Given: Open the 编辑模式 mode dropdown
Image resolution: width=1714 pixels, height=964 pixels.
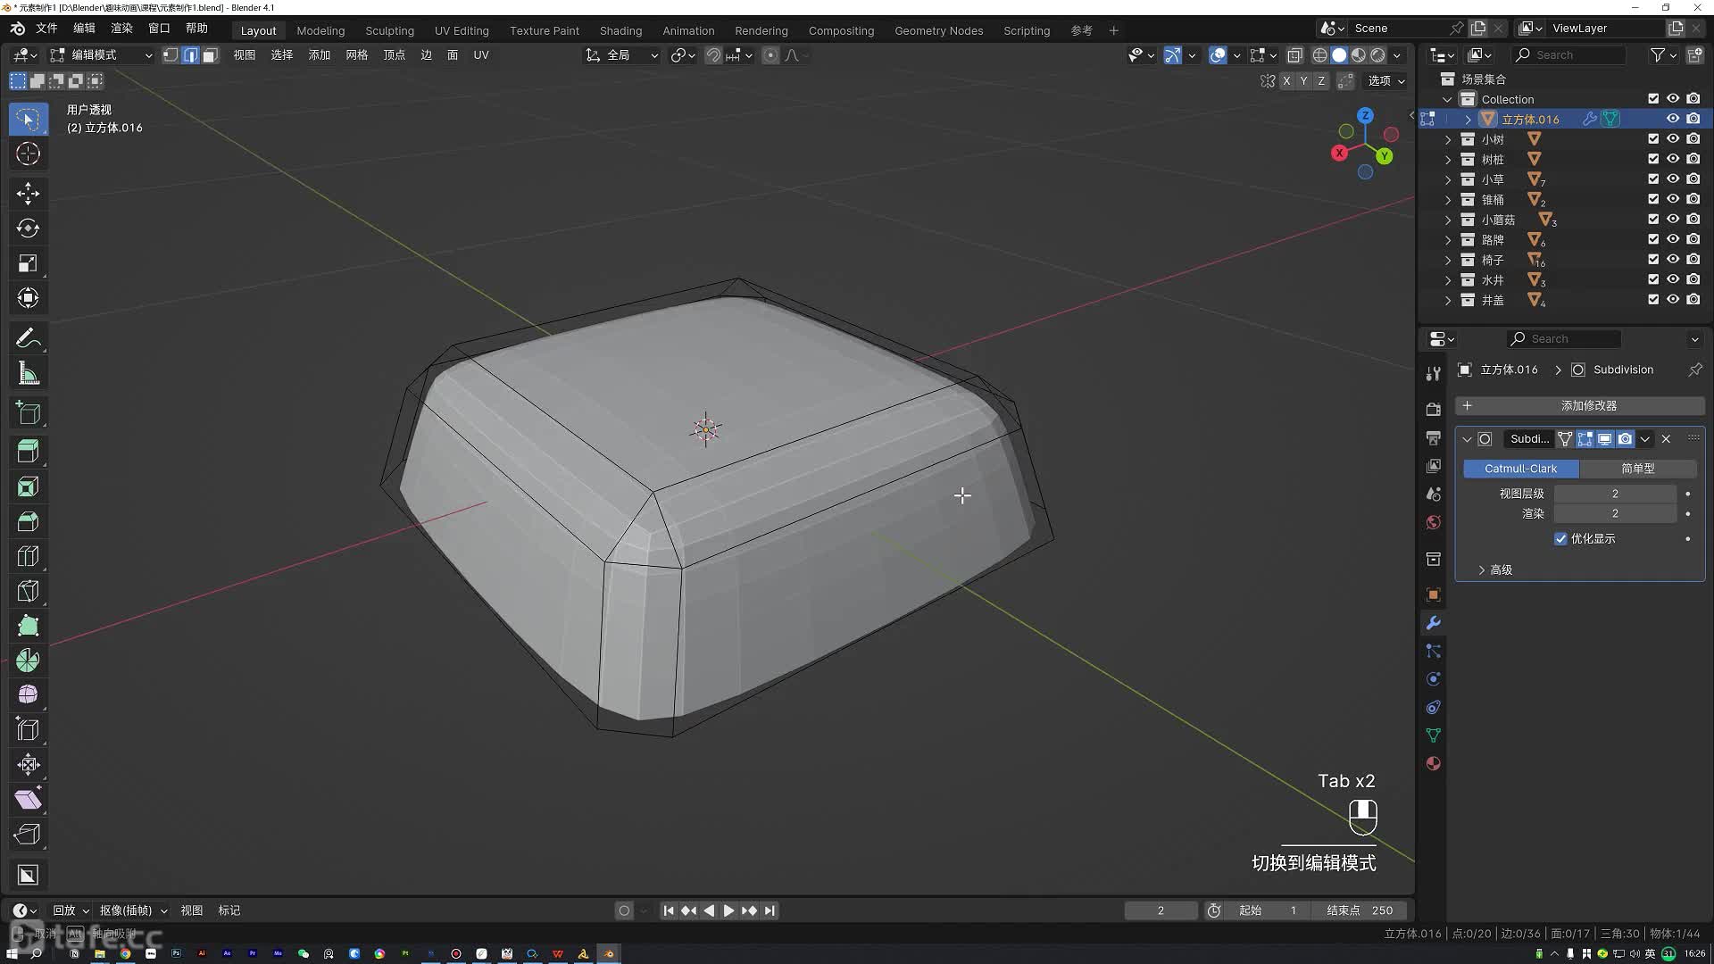Looking at the screenshot, I should (x=101, y=55).
